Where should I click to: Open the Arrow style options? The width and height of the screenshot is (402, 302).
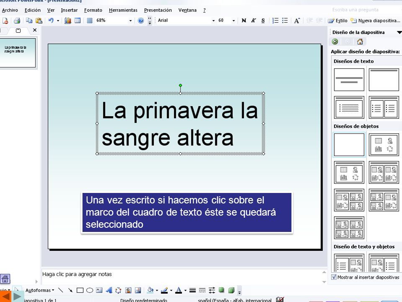(x=212, y=290)
